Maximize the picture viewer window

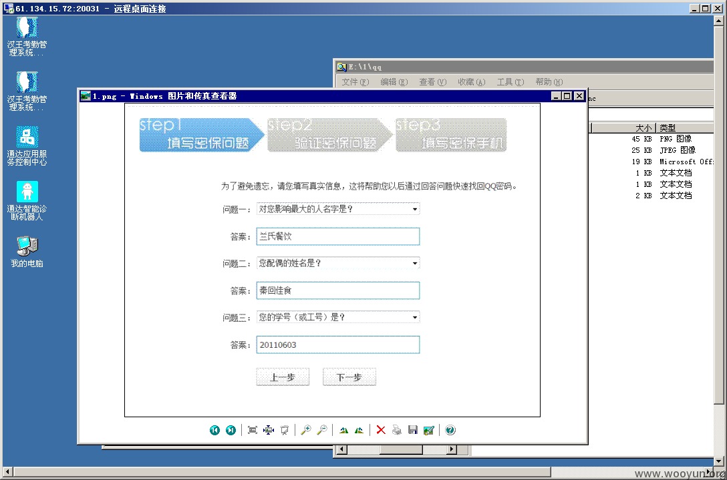point(567,96)
